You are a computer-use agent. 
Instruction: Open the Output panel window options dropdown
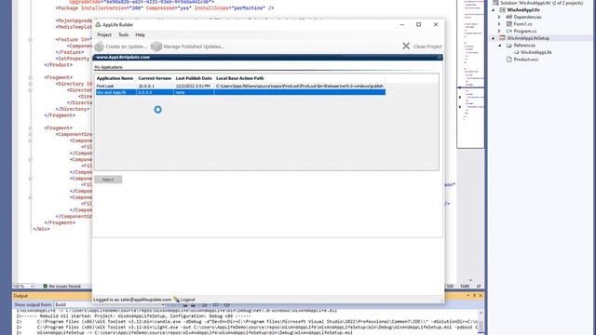coord(467,296)
